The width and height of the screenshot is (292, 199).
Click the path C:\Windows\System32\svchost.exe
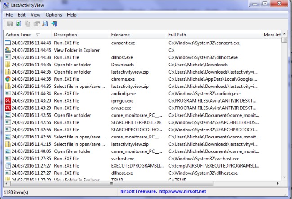tap(204, 159)
